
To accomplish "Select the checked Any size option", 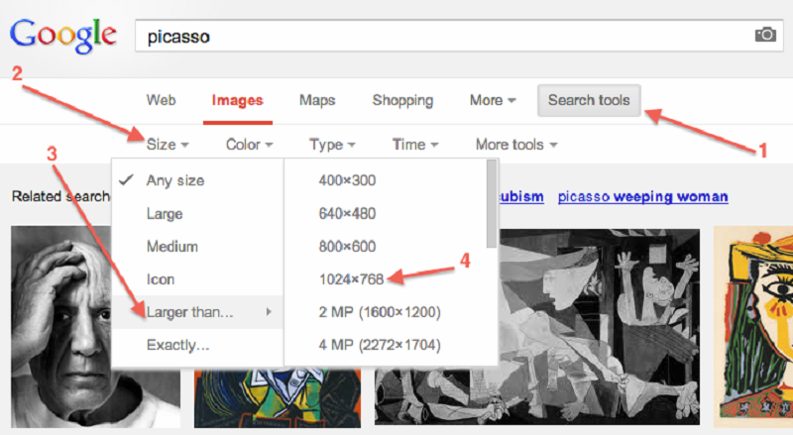I will [x=174, y=180].
